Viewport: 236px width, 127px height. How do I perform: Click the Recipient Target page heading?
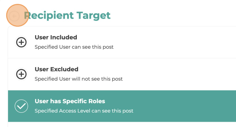click(x=67, y=16)
